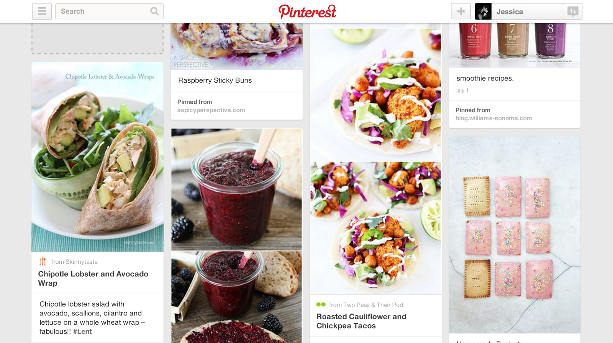Open the notifications speech bubble icon
Viewport: 613px width, 343px height.
coord(573,11)
